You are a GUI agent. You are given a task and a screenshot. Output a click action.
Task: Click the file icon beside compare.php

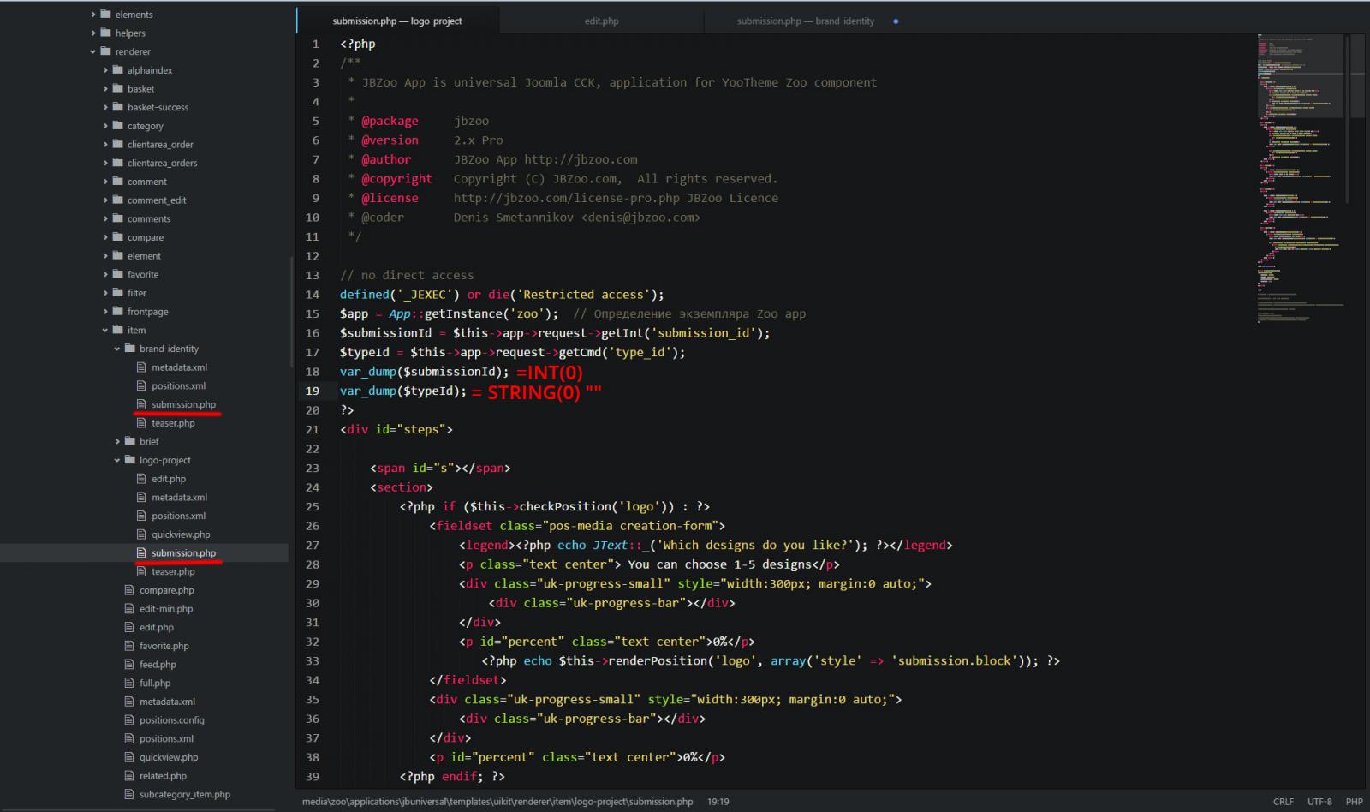pos(130,590)
